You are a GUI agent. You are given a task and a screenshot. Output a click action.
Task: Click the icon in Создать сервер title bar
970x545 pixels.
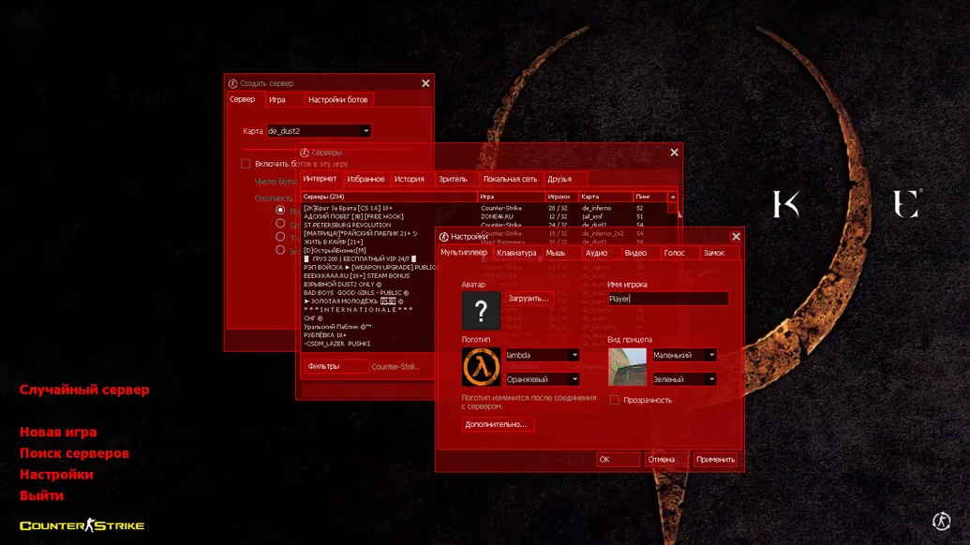[232, 83]
